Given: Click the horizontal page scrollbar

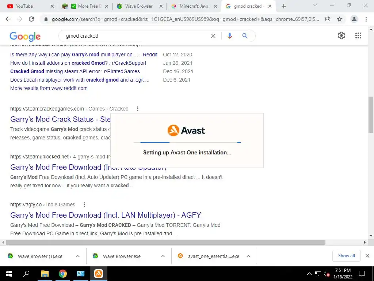Looking at the screenshot, I should click(x=166, y=242).
